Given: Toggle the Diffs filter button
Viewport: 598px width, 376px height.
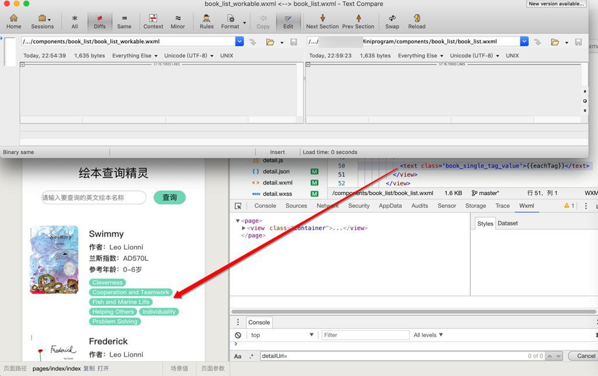Looking at the screenshot, I should click(x=99, y=22).
